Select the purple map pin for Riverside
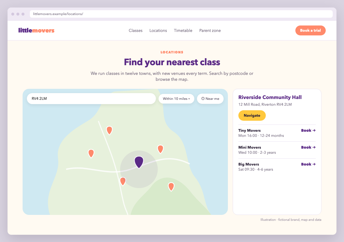Viewport: 344px width, 242px height. tap(139, 162)
